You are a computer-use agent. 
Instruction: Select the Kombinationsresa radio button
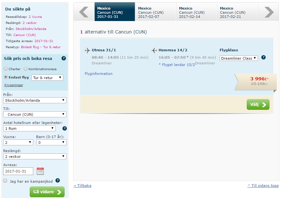26,69
